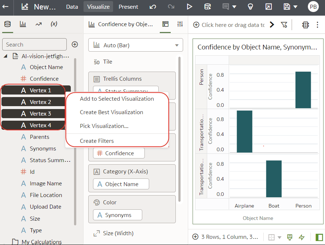Open the Insights lightbulb icon
The height and width of the screenshot is (245, 325).
pyautogui.click(x=250, y=7)
